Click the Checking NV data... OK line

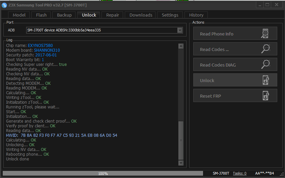point(28,74)
